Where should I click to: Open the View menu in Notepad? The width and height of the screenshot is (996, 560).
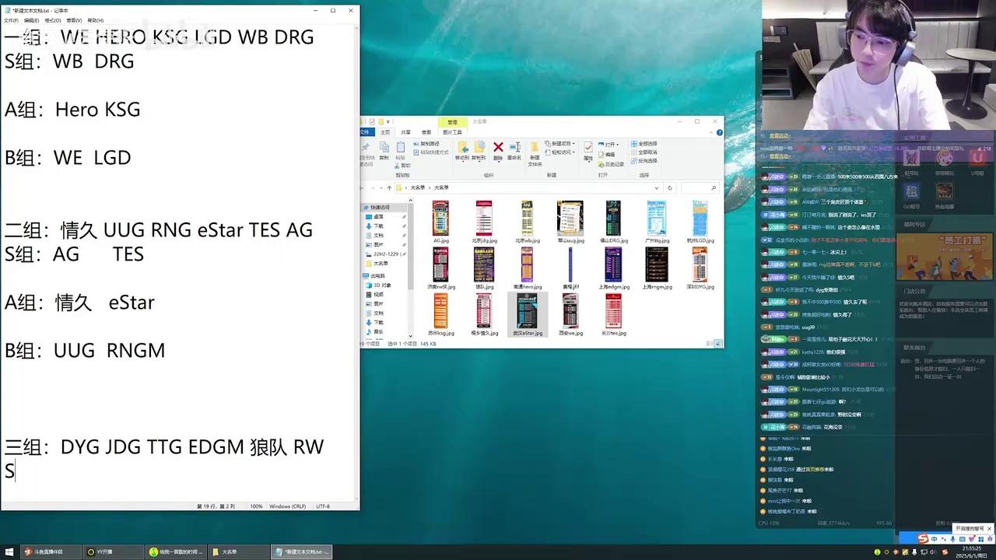pyautogui.click(x=74, y=20)
